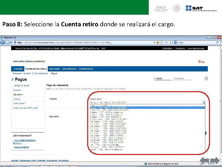The image size is (222, 167).
Task: Click into the https address bar field
Action: [84, 42]
